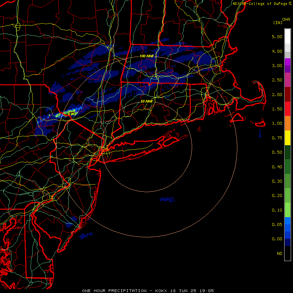This screenshot has height=293, width=293.
Task: Select the yellow color swatch in legend
Action: (287, 138)
